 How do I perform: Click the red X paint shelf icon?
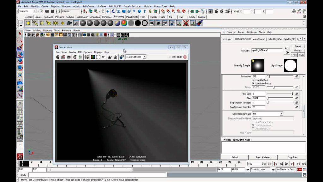[x=186, y=23]
